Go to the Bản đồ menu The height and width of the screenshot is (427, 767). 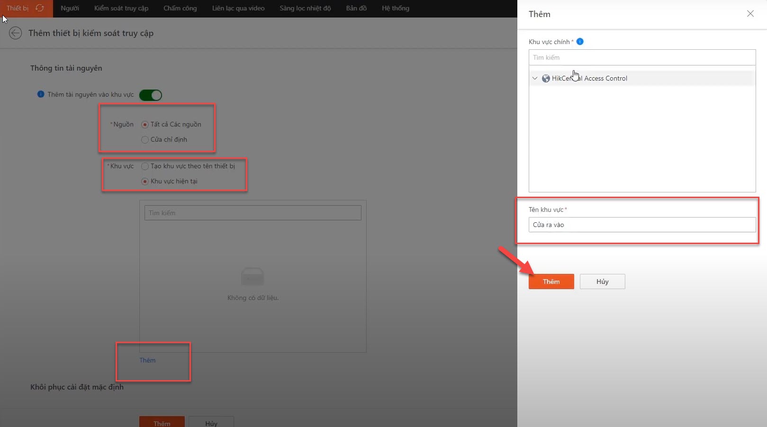pos(356,8)
